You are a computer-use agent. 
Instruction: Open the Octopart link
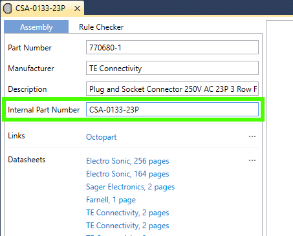(102, 137)
